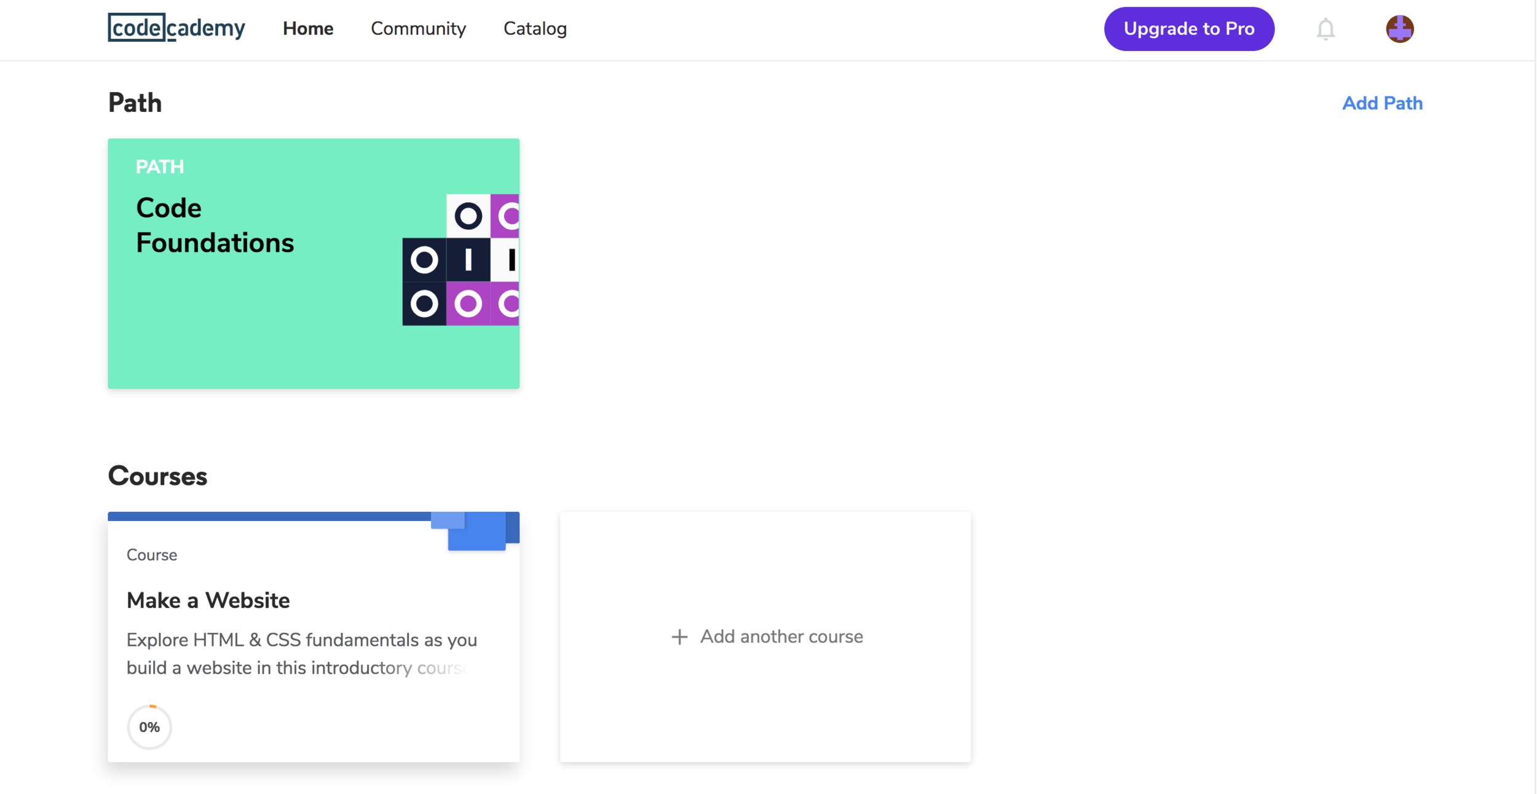Click the Path section heading

click(135, 103)
